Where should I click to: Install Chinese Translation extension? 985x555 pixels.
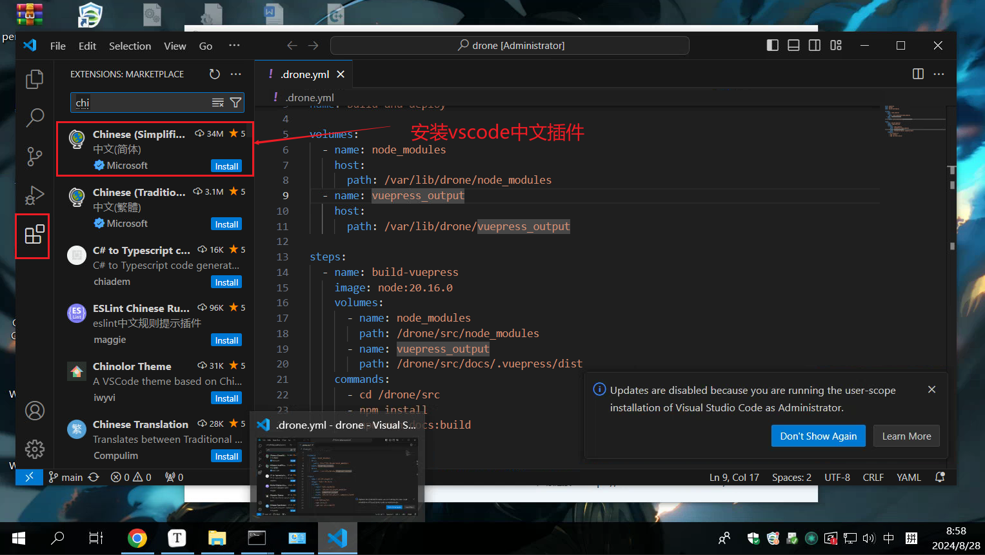[226, 456]
